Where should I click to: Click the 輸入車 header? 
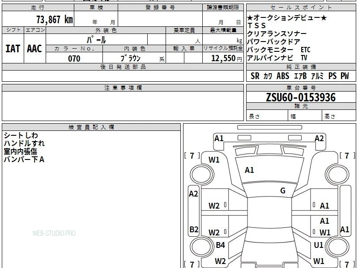pyautogui.click(x=184, y=49)
